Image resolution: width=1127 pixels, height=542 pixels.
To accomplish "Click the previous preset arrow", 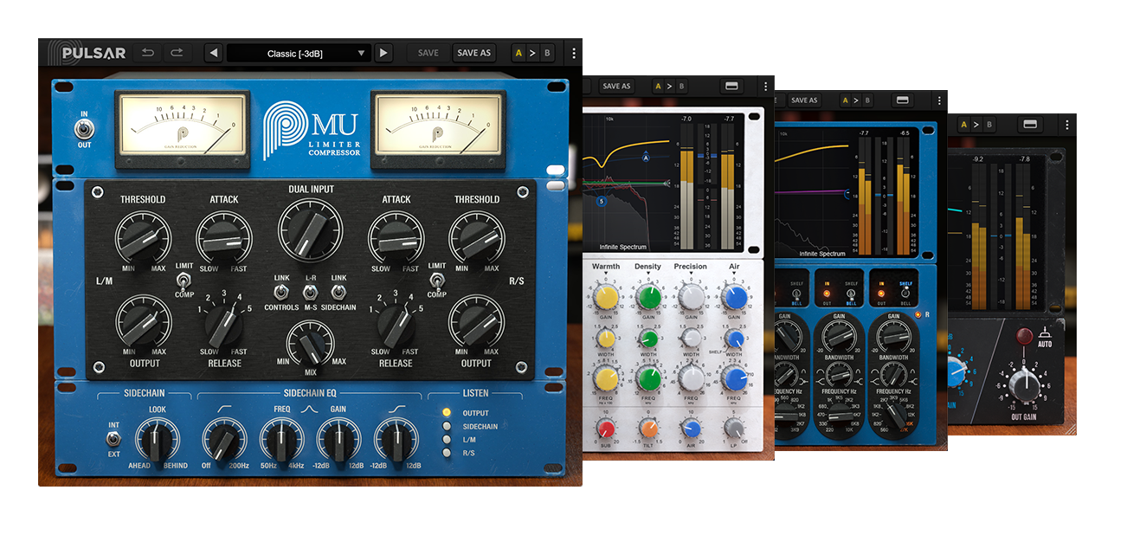I will [214, 53].
